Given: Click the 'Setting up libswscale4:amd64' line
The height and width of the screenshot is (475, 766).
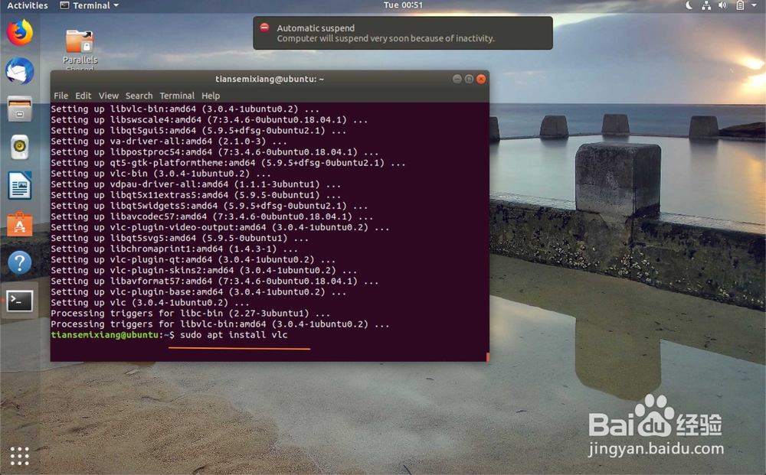Looking at the screenshot, I should 209,120.
